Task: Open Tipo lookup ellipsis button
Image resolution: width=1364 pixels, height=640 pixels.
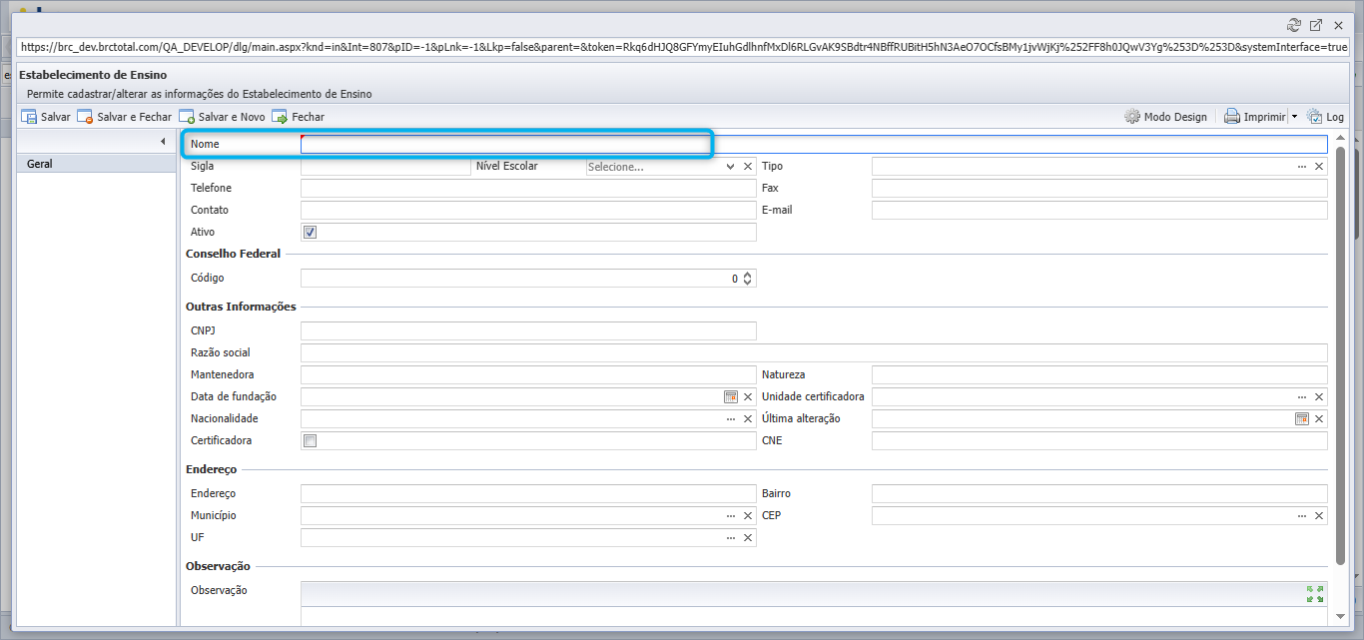Action: [x=1301, y=166]
